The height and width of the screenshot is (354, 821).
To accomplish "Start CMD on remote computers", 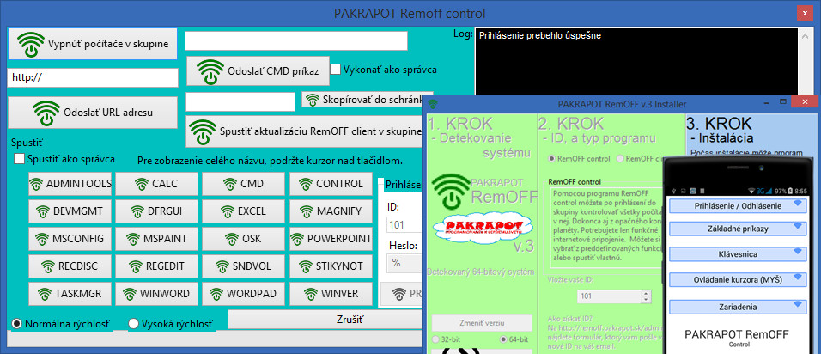I will 244,184.
